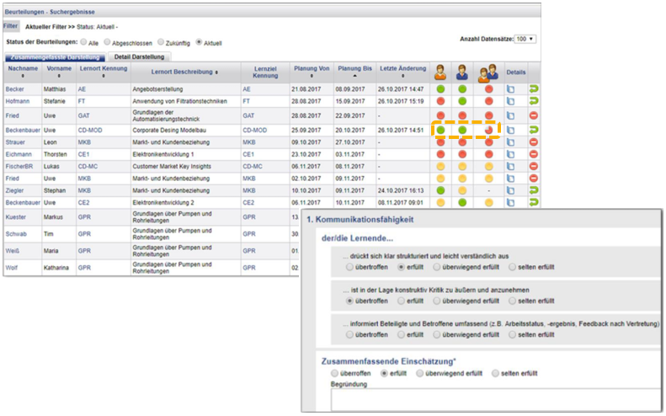Open details icon for Eichmann's row
This screenshot has width=666, height=416.
[510, 154]
